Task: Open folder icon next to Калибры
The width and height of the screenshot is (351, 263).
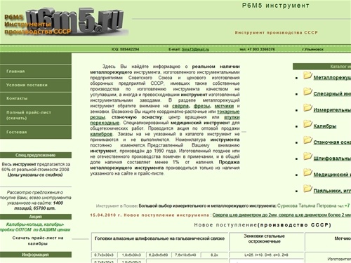Action: tap(307, 124)
